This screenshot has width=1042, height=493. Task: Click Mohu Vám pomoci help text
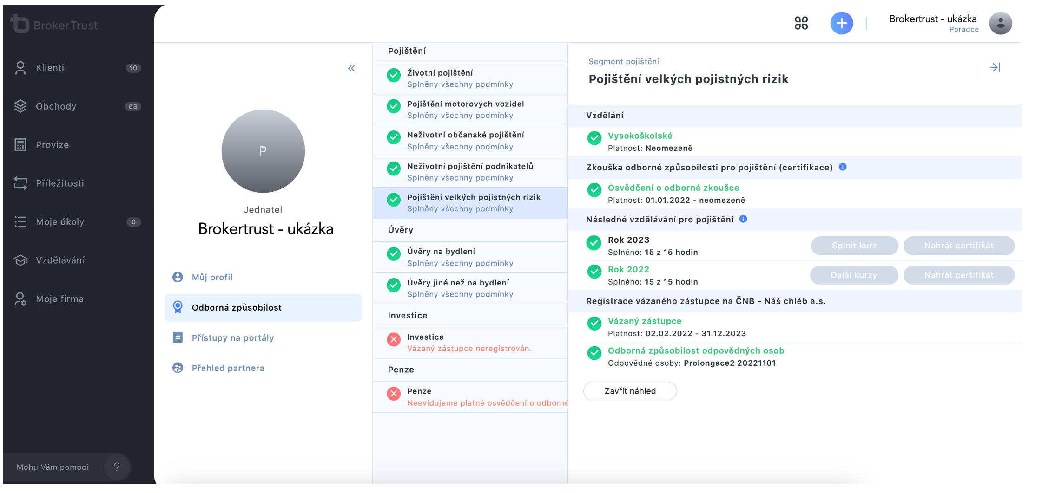coord(53,467)
